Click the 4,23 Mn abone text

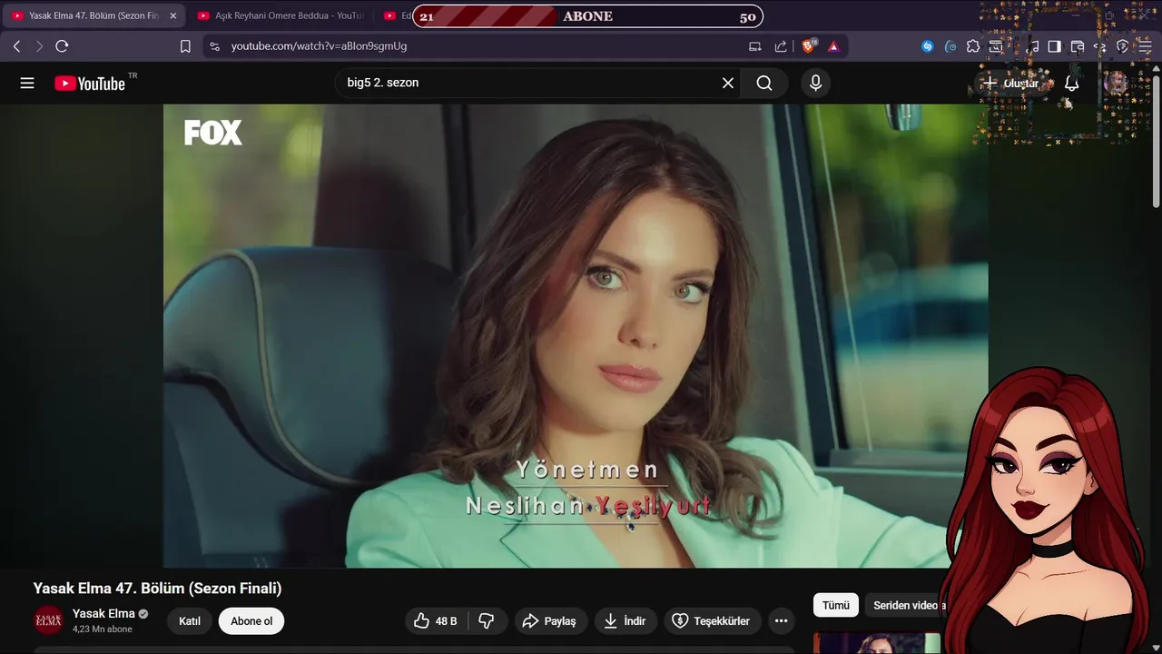103,629
